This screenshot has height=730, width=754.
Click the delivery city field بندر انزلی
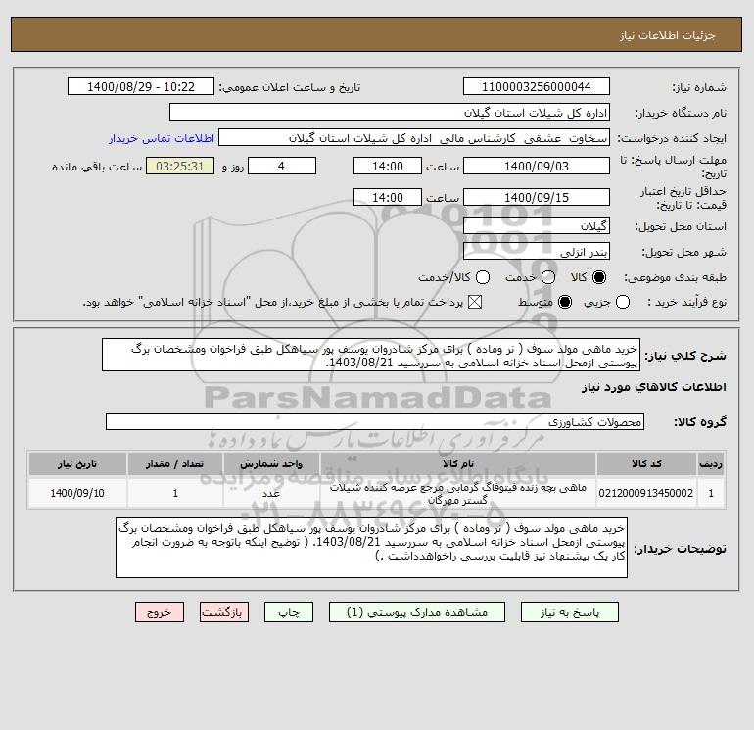point(537,251)
